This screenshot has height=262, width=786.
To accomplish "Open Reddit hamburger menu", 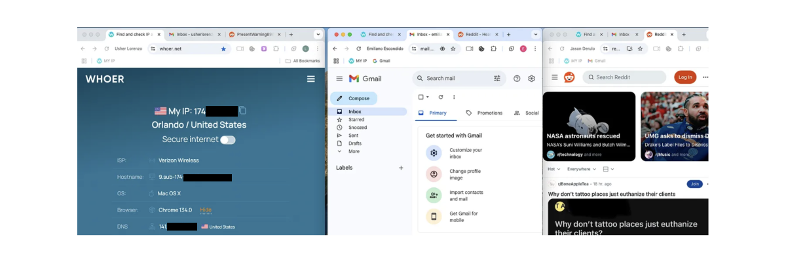I will (555, 77).
